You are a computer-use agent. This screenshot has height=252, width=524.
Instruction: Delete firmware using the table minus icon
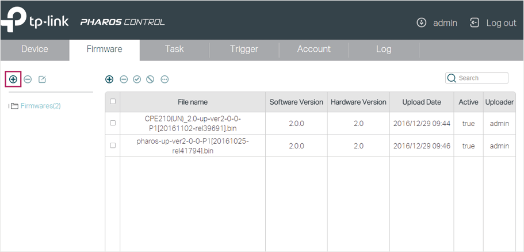(124, 79)
